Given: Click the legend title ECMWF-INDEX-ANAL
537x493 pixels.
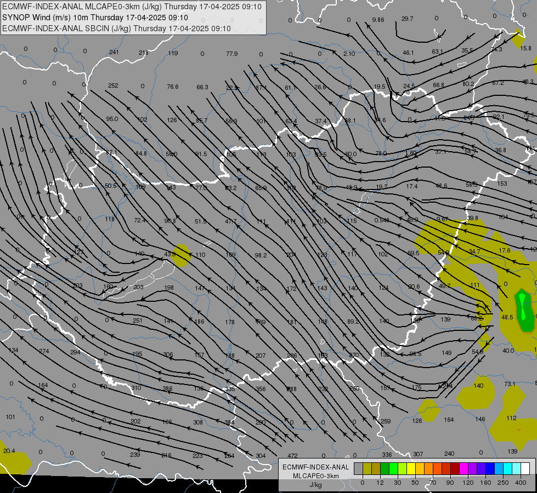Looking at the screenshot, I should 315,467.
